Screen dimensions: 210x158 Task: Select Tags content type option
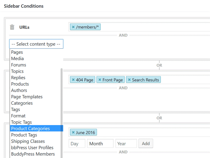point(35,109)
